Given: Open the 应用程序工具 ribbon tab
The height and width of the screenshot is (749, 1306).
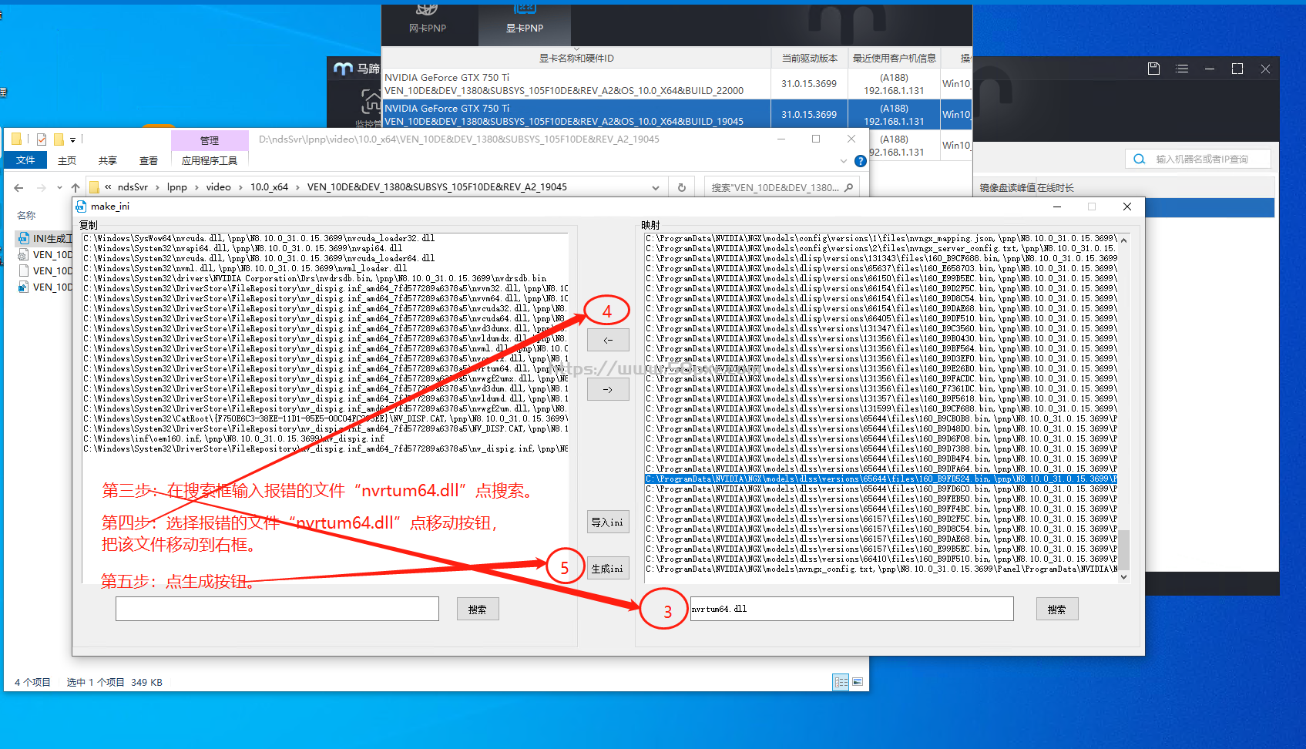Looking at the screenshot, I should click(210, 160).
